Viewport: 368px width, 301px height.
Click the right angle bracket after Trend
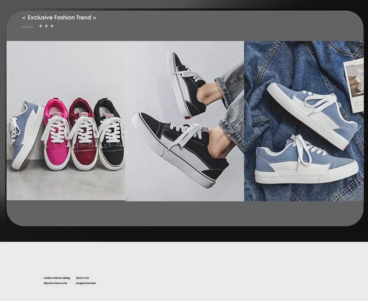coord(95,18)
